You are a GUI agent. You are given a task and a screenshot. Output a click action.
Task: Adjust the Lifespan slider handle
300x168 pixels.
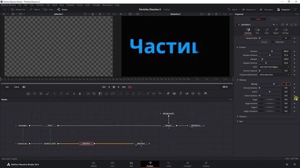click(x=262, y=59)
